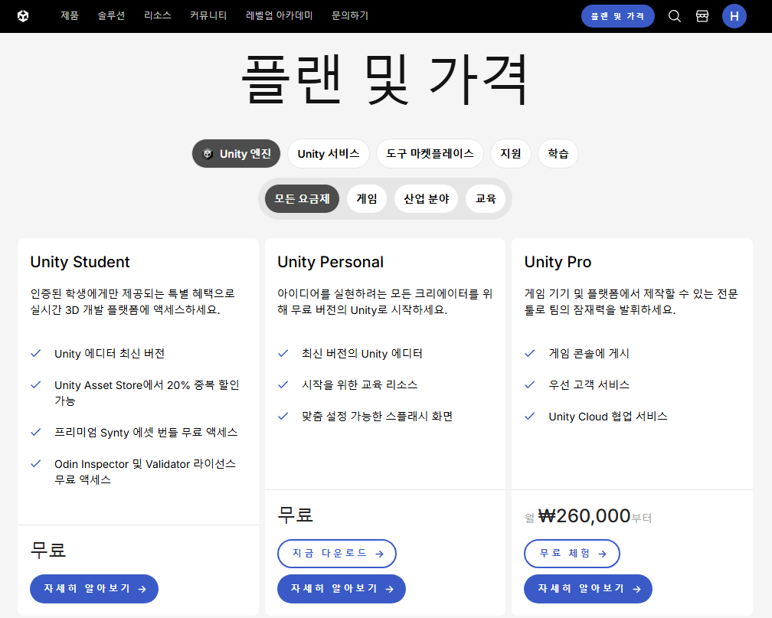Viewport: 772px width, 618px height.
Task: Click the checkmark beside 우선 고객 서비스
Action: [530, 384]
